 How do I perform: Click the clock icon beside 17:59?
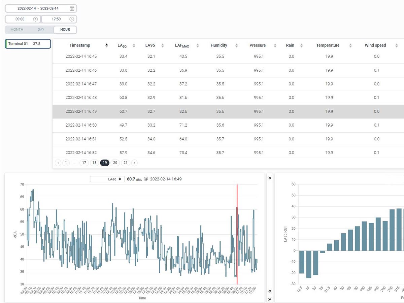click(72, 19)
